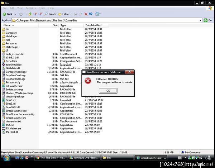215x168 pixels.
Task: Select the Shaders_Win32.precomp file name
Action: tap(19, 93)
